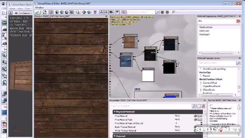Click the red clear button in expressions search
The width and height of the screenshot is (245, 138).
(x=238, y=21)
